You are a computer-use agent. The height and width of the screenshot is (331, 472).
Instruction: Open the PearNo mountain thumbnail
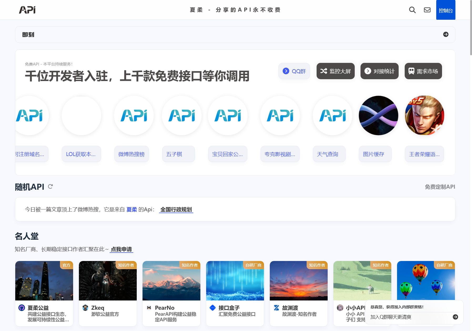[171, 281]
